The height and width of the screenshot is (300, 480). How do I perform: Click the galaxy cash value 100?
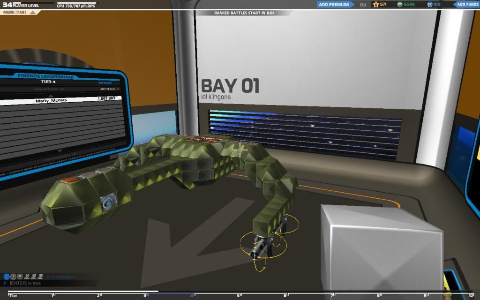(437, 4)
